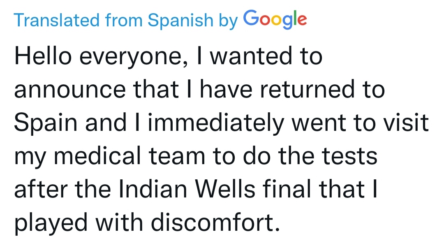Select the word 'Spanish' in the translation label
Screen dimensions: 444x241
[x=180, y=21]
